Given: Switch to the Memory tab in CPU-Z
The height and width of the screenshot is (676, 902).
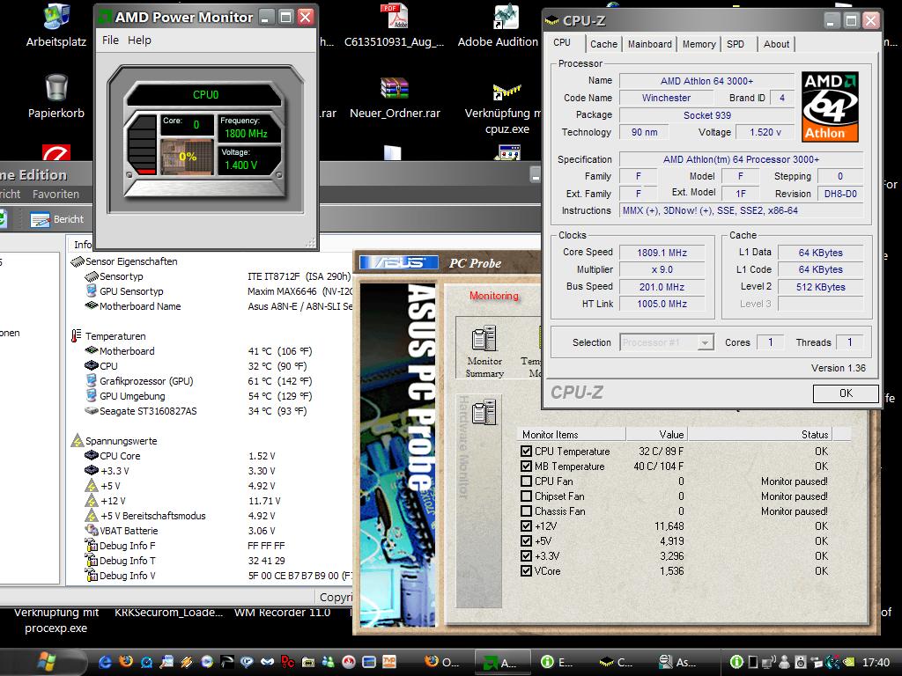Looking at the screenshot, I should coord(699,44).
